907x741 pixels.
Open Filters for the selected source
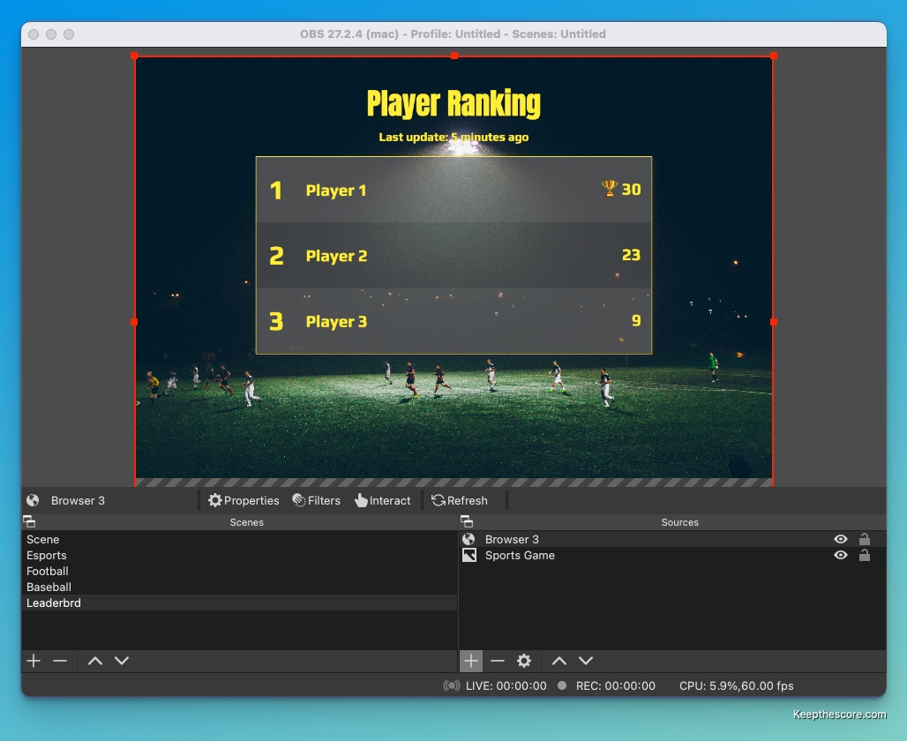pyautogui.click(x=317, y=500)
